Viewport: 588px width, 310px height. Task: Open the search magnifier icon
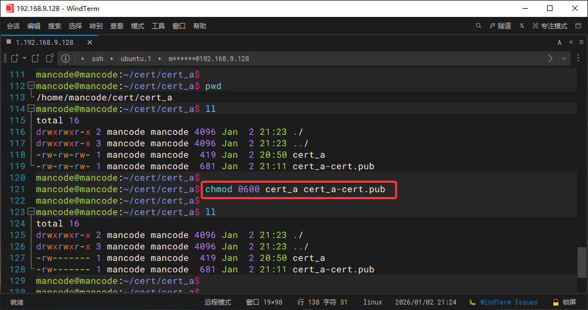point(479,26)
